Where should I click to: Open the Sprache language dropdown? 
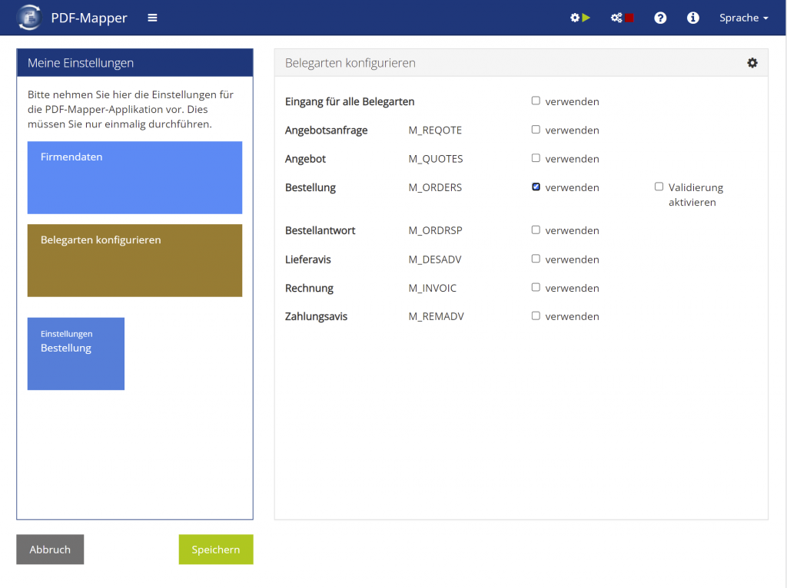(743, 18)
